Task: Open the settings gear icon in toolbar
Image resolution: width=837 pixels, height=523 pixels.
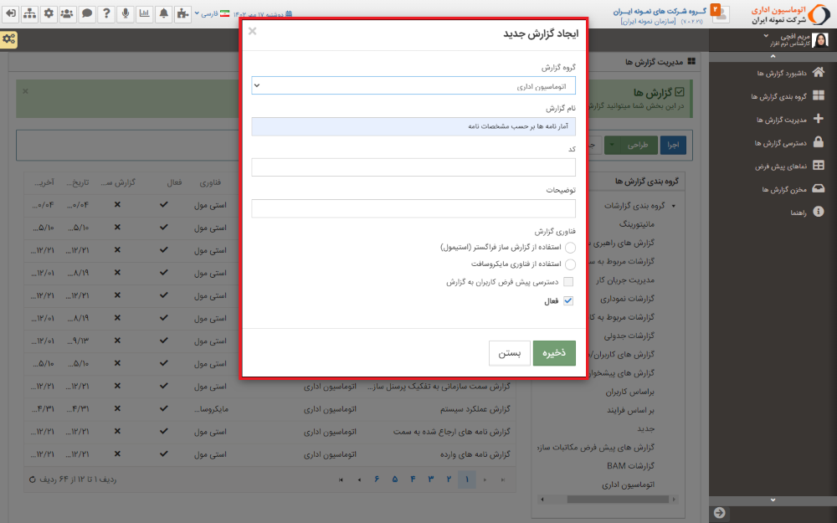Action: click(47, 13)
